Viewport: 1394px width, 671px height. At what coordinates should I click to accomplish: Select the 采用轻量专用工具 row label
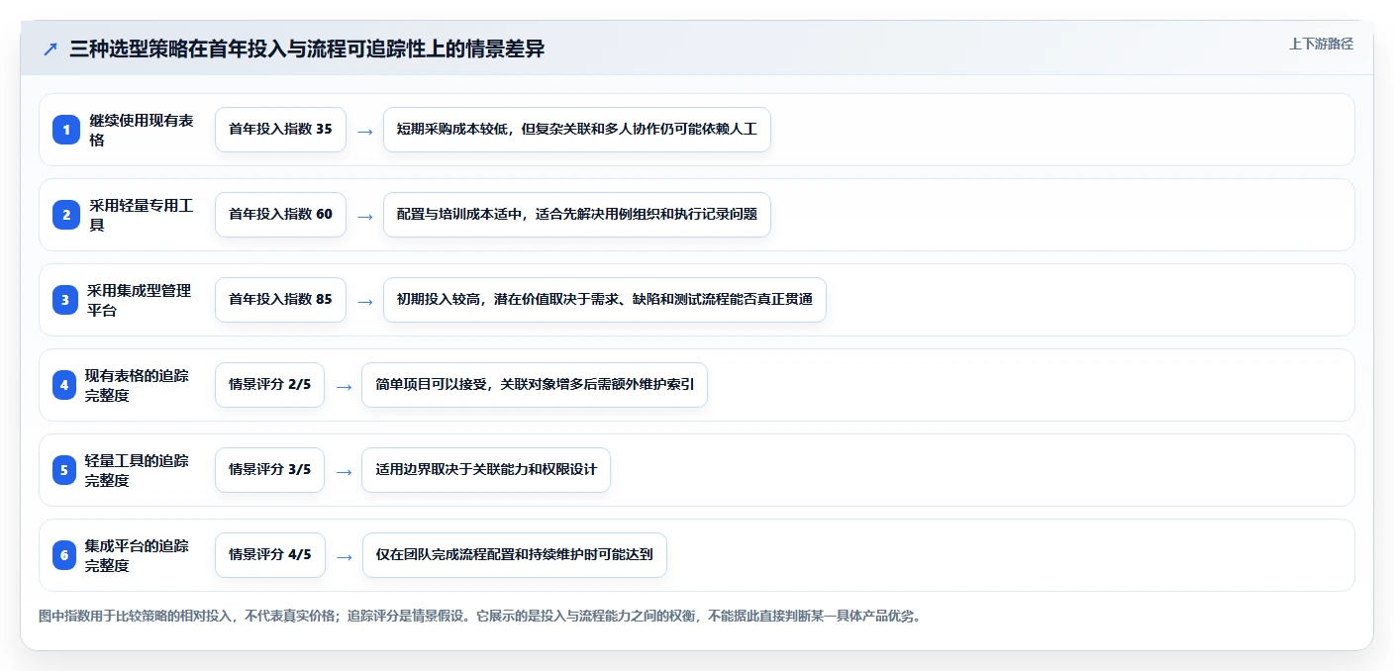point(142,215)
